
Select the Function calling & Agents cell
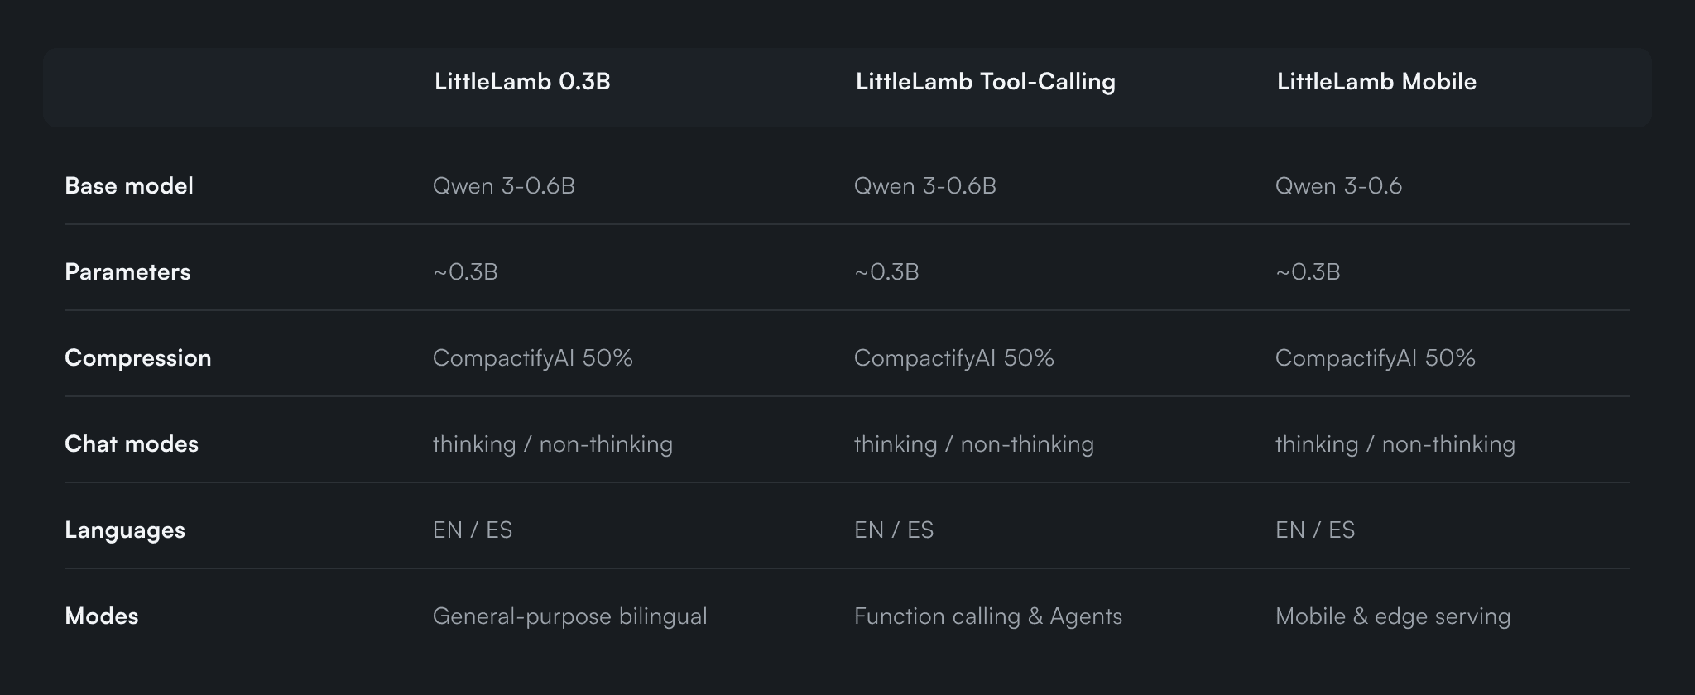click(x=987, y=616)
